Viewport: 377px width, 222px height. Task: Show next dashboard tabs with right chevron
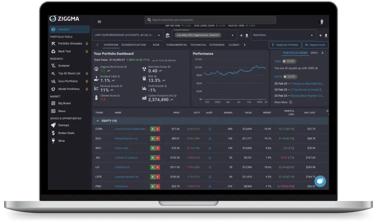coord(244,45)
